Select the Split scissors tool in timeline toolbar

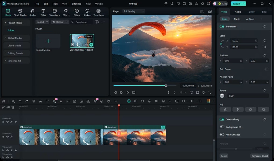coord(40,101)
